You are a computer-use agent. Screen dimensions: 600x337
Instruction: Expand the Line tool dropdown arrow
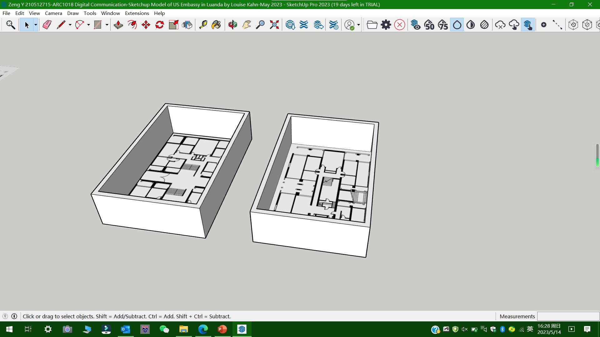(x=70, y=25)
